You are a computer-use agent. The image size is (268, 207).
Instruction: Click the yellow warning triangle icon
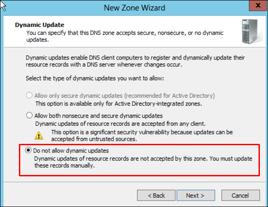tap(39, 136)
